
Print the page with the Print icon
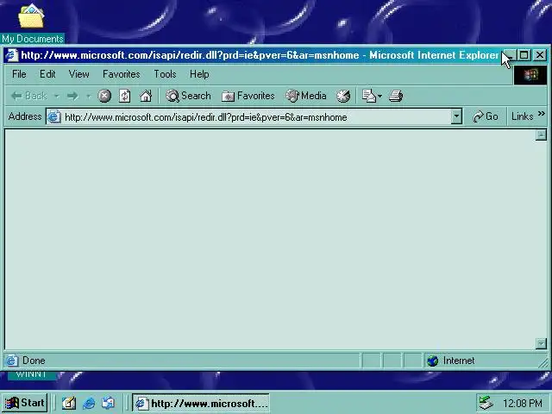(396, 96)
